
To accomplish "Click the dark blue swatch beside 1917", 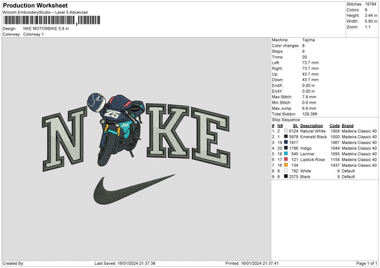I will (286, 142).
